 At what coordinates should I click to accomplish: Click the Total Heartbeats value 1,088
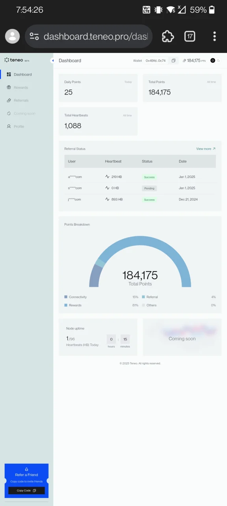click(73, 126)
